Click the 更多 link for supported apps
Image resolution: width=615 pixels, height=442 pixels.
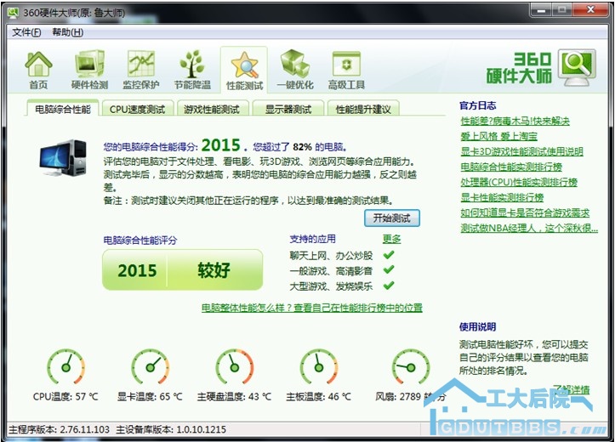tap(391, 239)
